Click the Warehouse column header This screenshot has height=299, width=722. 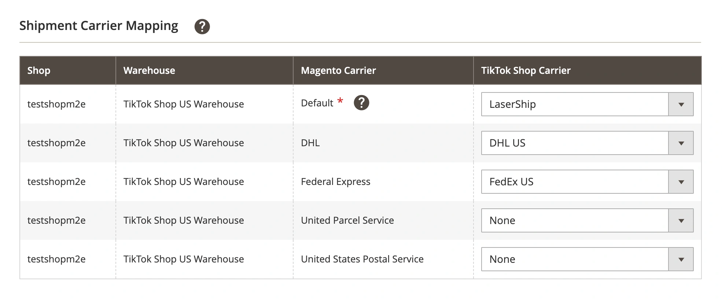(149, 71)
